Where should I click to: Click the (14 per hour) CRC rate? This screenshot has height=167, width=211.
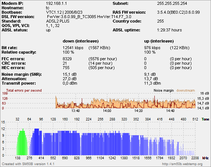pyautogui.click(x=100, y=63)
